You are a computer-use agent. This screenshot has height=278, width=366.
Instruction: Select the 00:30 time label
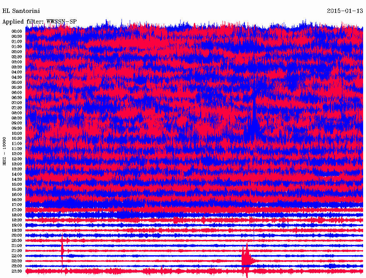tap(17, 36)
